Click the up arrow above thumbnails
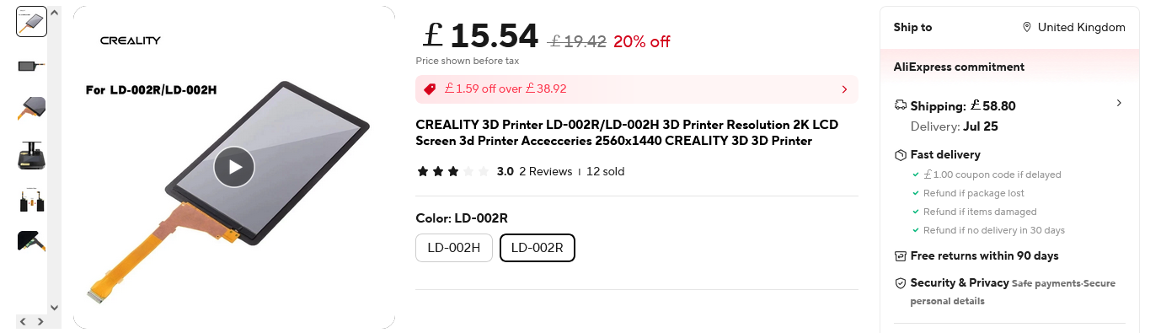1150x333 pixels. 55,13
